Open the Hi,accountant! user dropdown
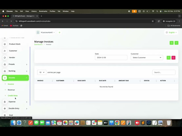 tap(45, 32)
